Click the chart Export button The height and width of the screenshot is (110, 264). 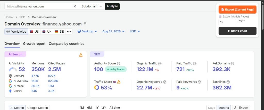(241, 108)
